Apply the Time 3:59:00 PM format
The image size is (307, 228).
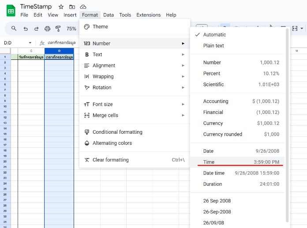[x=237, y=162]
